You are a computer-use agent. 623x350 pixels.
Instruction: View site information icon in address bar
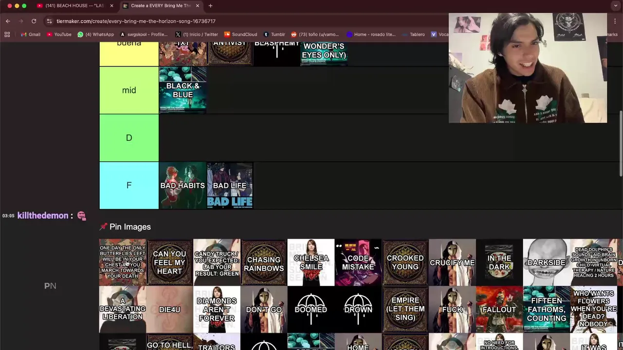[49, 21]
